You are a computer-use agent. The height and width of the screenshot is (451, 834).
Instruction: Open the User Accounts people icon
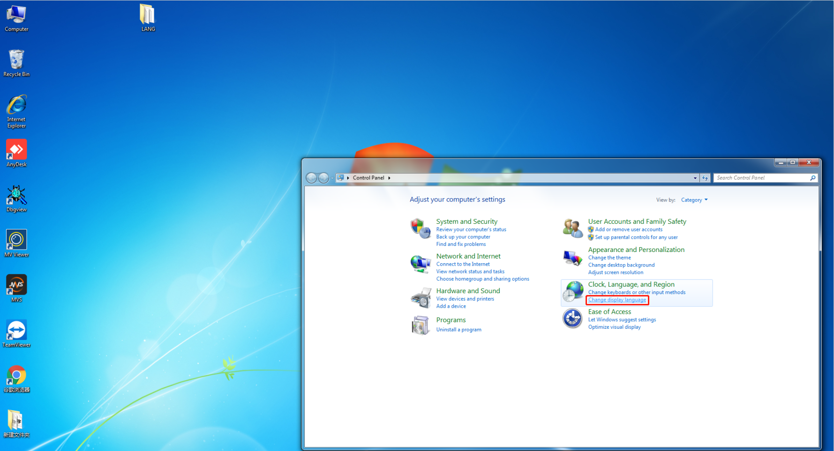pyautogui.click(x=572, y=229)
